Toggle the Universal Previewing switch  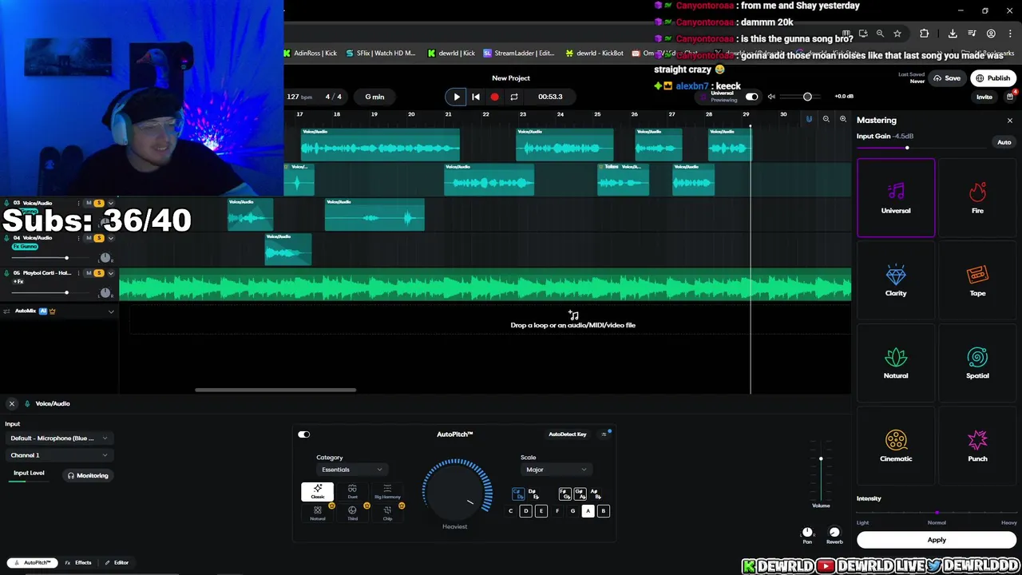click(x=751, y=97)
